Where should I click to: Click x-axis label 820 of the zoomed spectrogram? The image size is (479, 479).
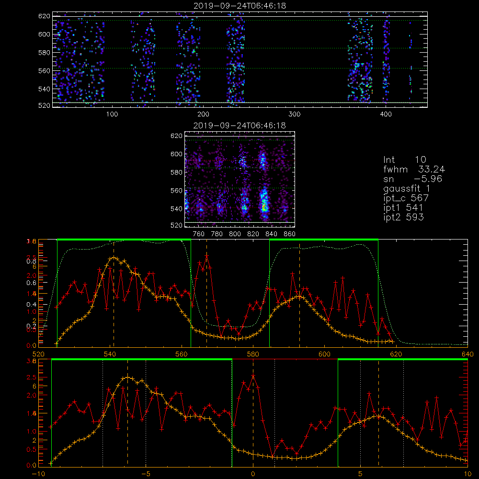coord(253,234)
